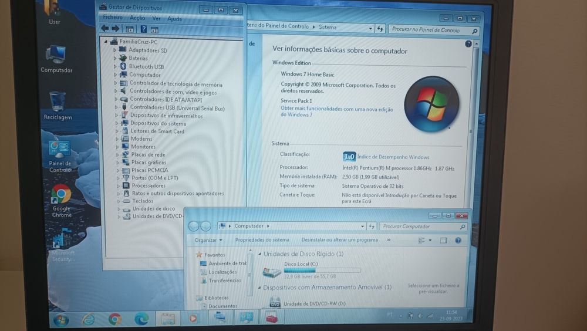Image resolution: width=587 pixels, height=331 pixels.
Task: Open the Acção menu
Action: (137, 18)
